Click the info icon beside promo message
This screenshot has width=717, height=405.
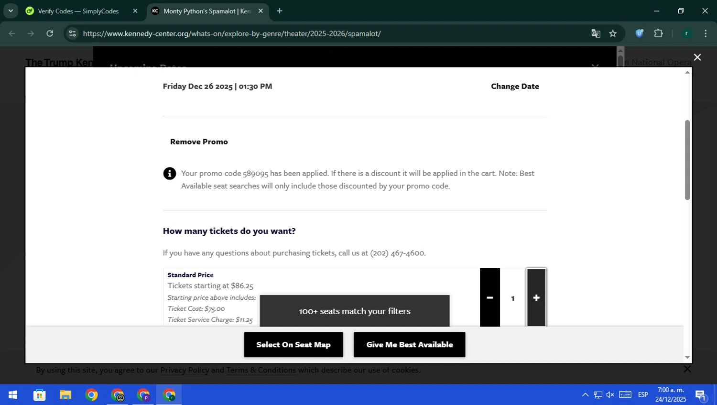click(x=170, y=173)
